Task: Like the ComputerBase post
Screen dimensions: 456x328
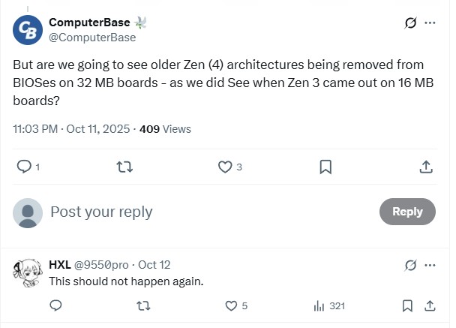Action: [225, 167]
